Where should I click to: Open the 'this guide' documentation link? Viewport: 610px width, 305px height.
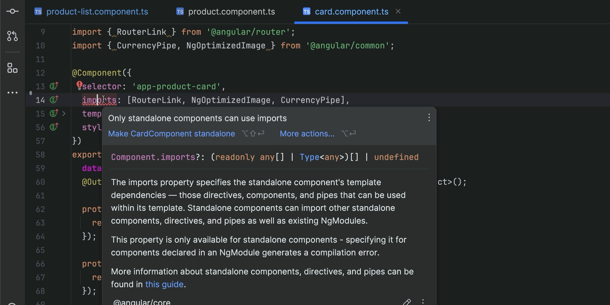164,284
